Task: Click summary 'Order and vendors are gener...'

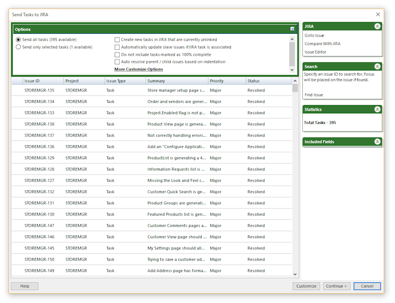Action: click(177, 101)
